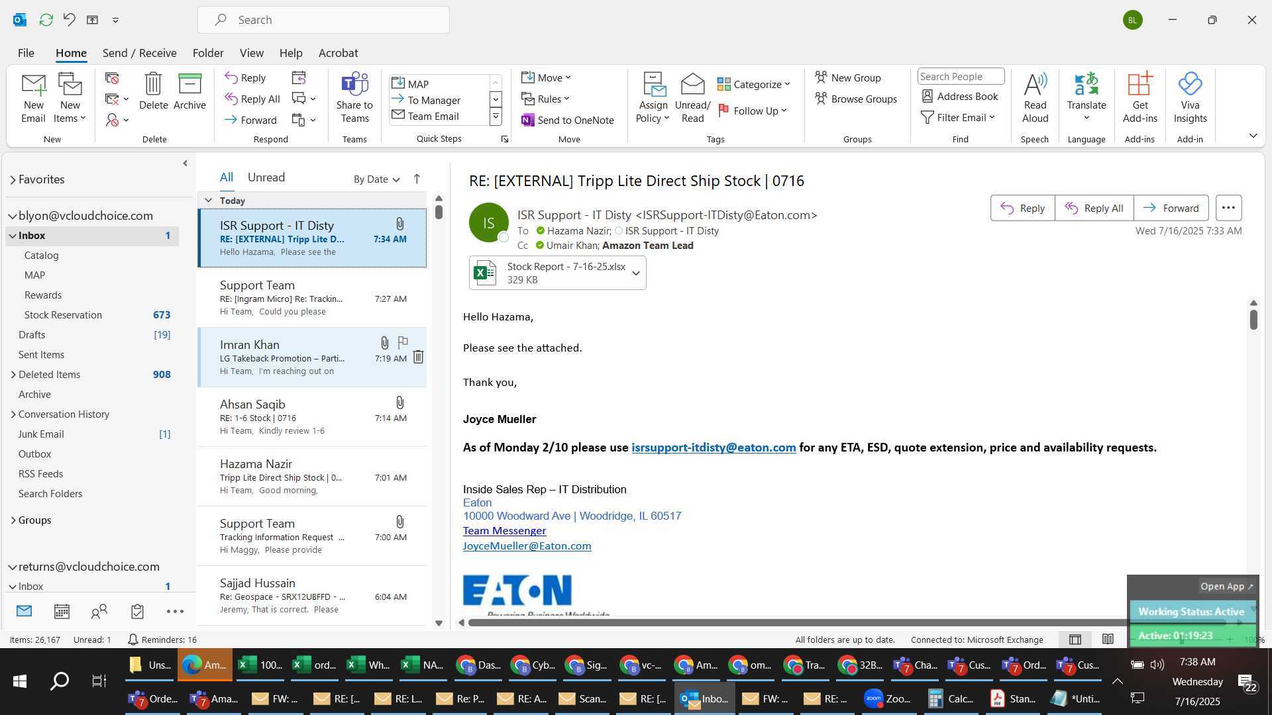Click the Undo icon in title bar
The height and width of the screenshot is (715, 1272).
(x=69, y=20)
